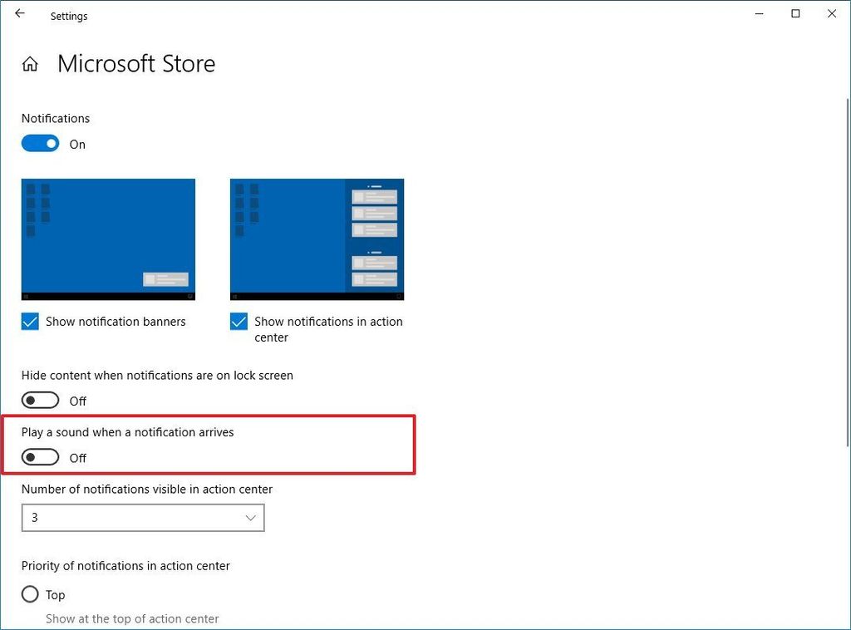Navigate back using the back arrow
Screen dimensions: 851x630
18,13
